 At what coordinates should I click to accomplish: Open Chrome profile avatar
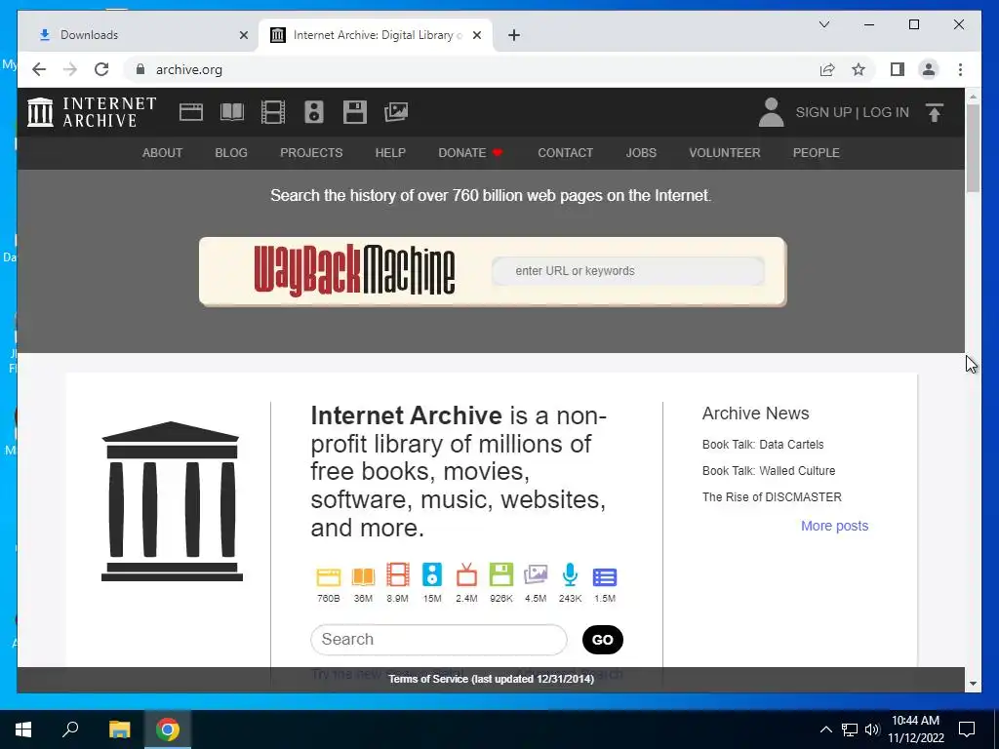[x=929, y=69]
